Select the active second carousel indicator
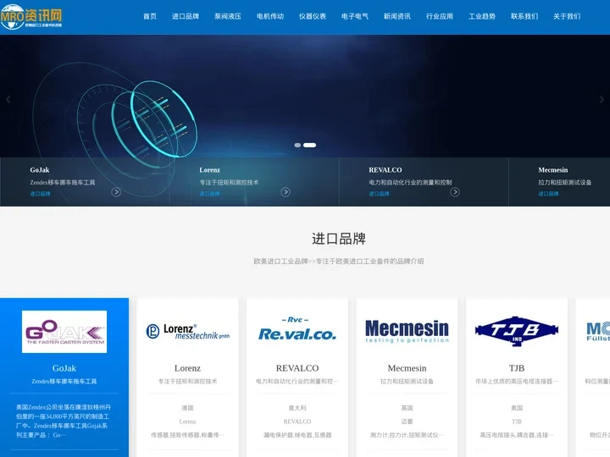Viewport: 610px width, 457px height. point(310,145)
